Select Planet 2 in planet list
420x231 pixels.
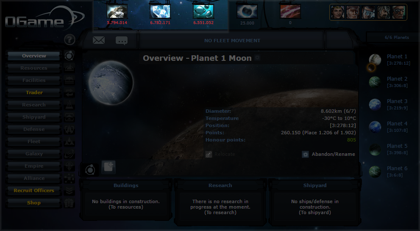coord(389,82)
